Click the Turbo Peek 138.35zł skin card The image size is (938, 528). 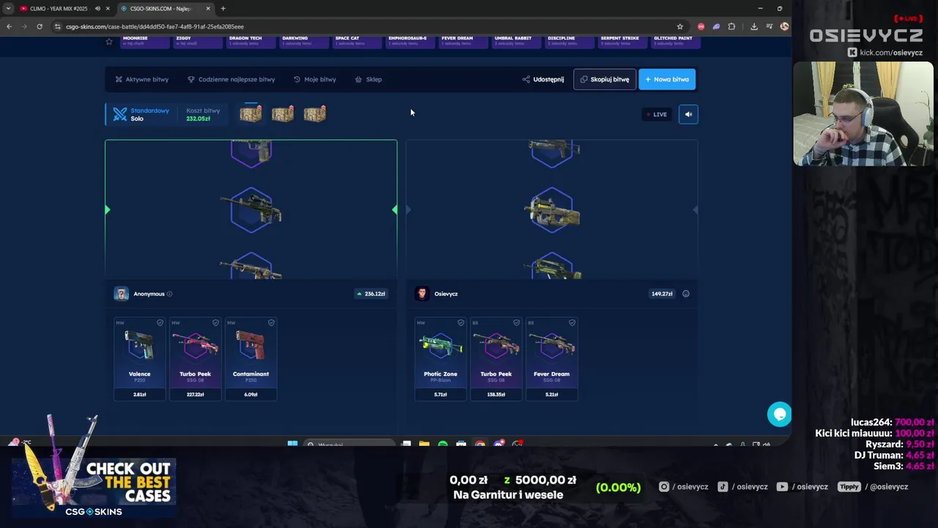click(496, 359)
